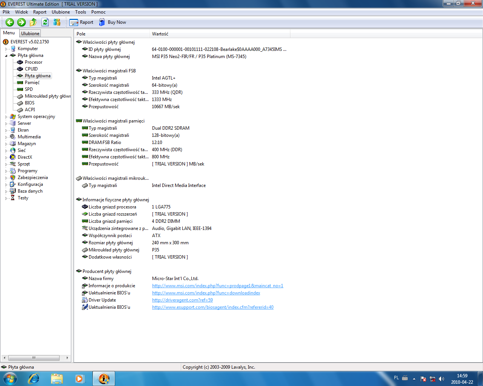Image resolution: width=483 pixels, height=386 pixels.
Task: Open the Windows Start button
Action: pyautogui.click(x=10, y=378)
